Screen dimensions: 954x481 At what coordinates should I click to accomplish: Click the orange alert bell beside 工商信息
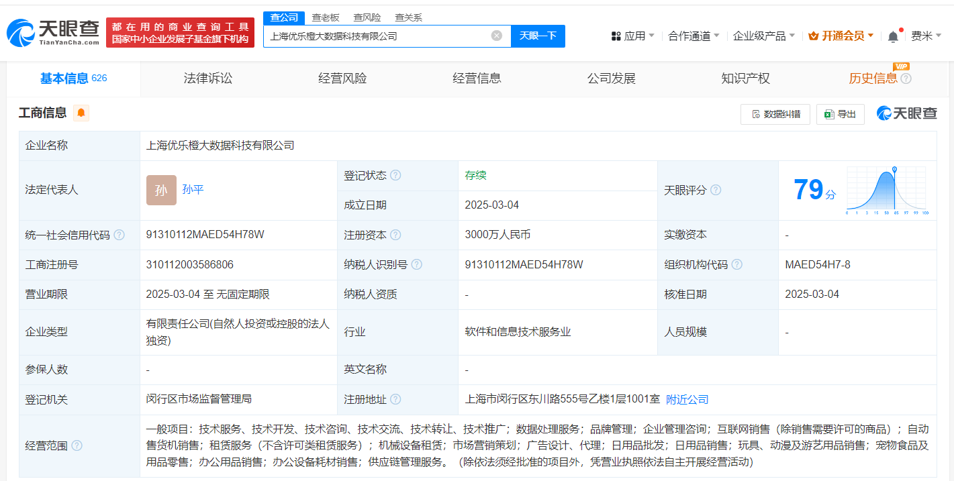81,113
